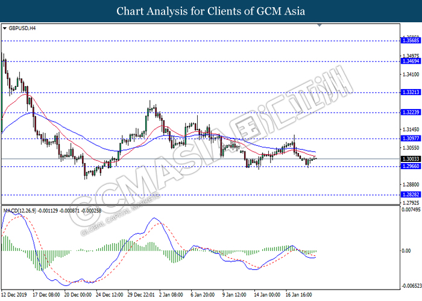Viewport: 422px width, 301px height.
Task: Click the chart title mentioning GCM Asia
Action: pos(210,11)
